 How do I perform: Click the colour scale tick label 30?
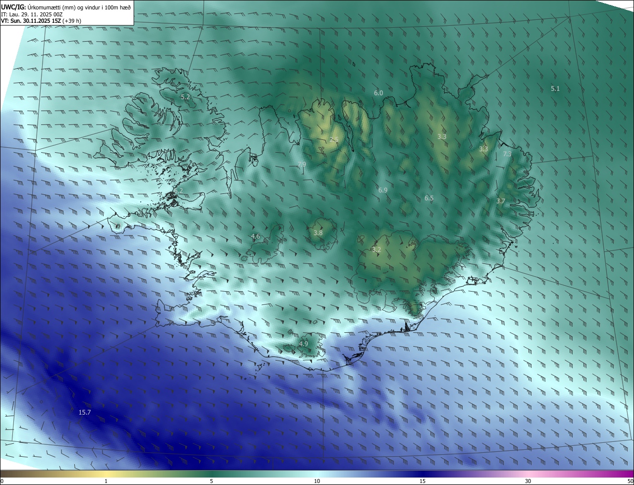[528, 481]
